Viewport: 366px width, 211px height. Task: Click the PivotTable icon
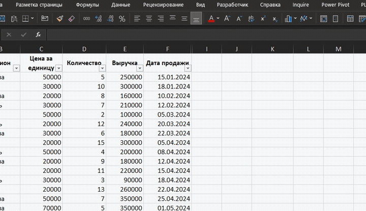click(323, 19)
